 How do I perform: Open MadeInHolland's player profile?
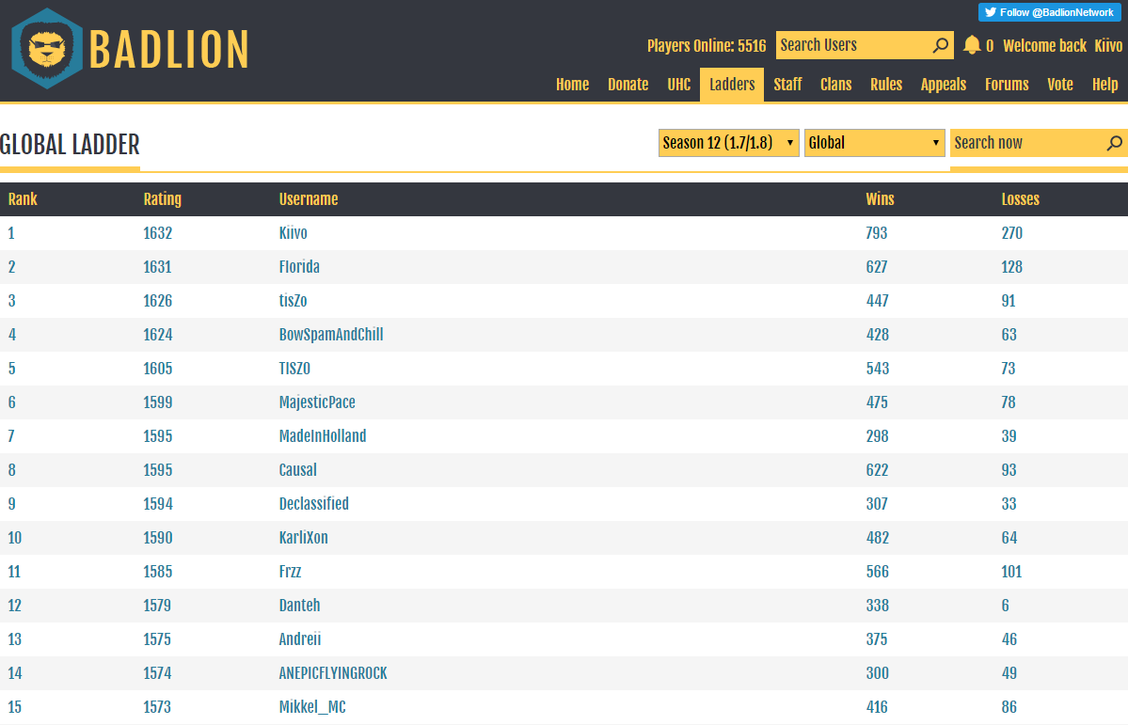tap(323, 436)
